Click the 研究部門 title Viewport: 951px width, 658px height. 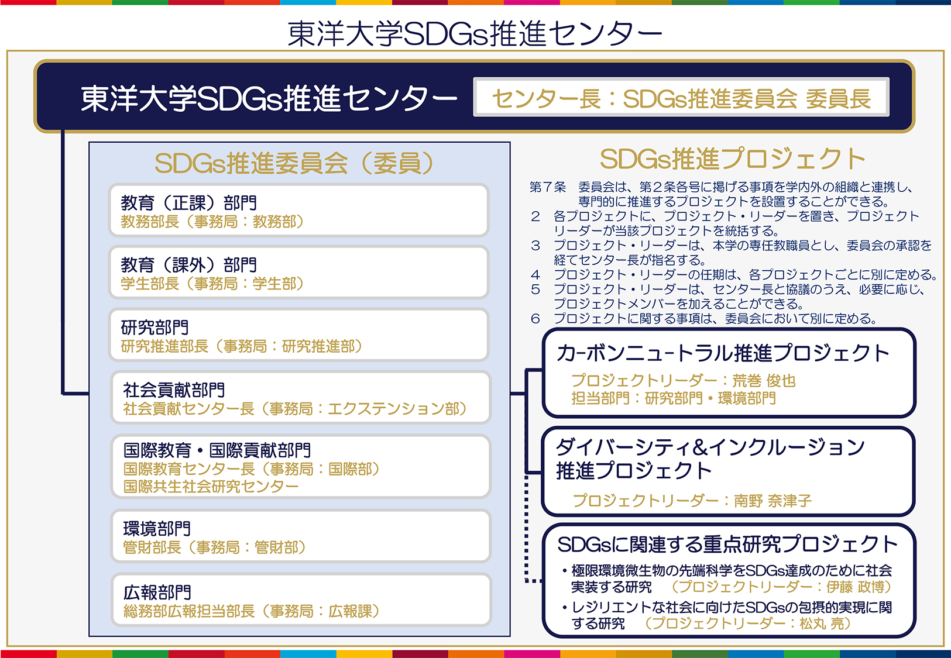point(155,328)
